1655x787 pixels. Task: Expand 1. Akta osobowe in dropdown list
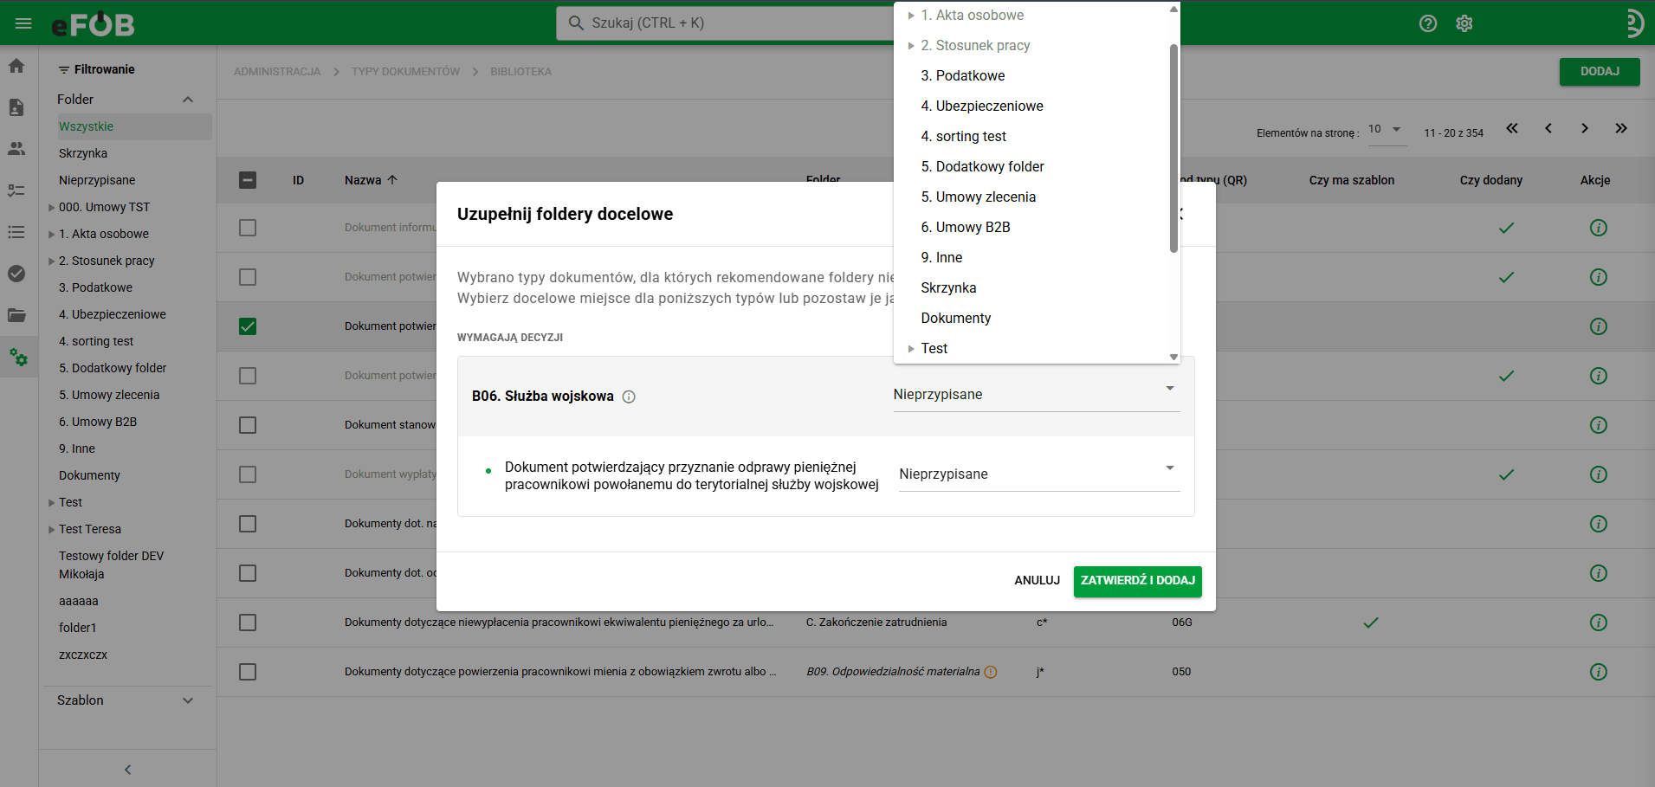click(911, 16)
